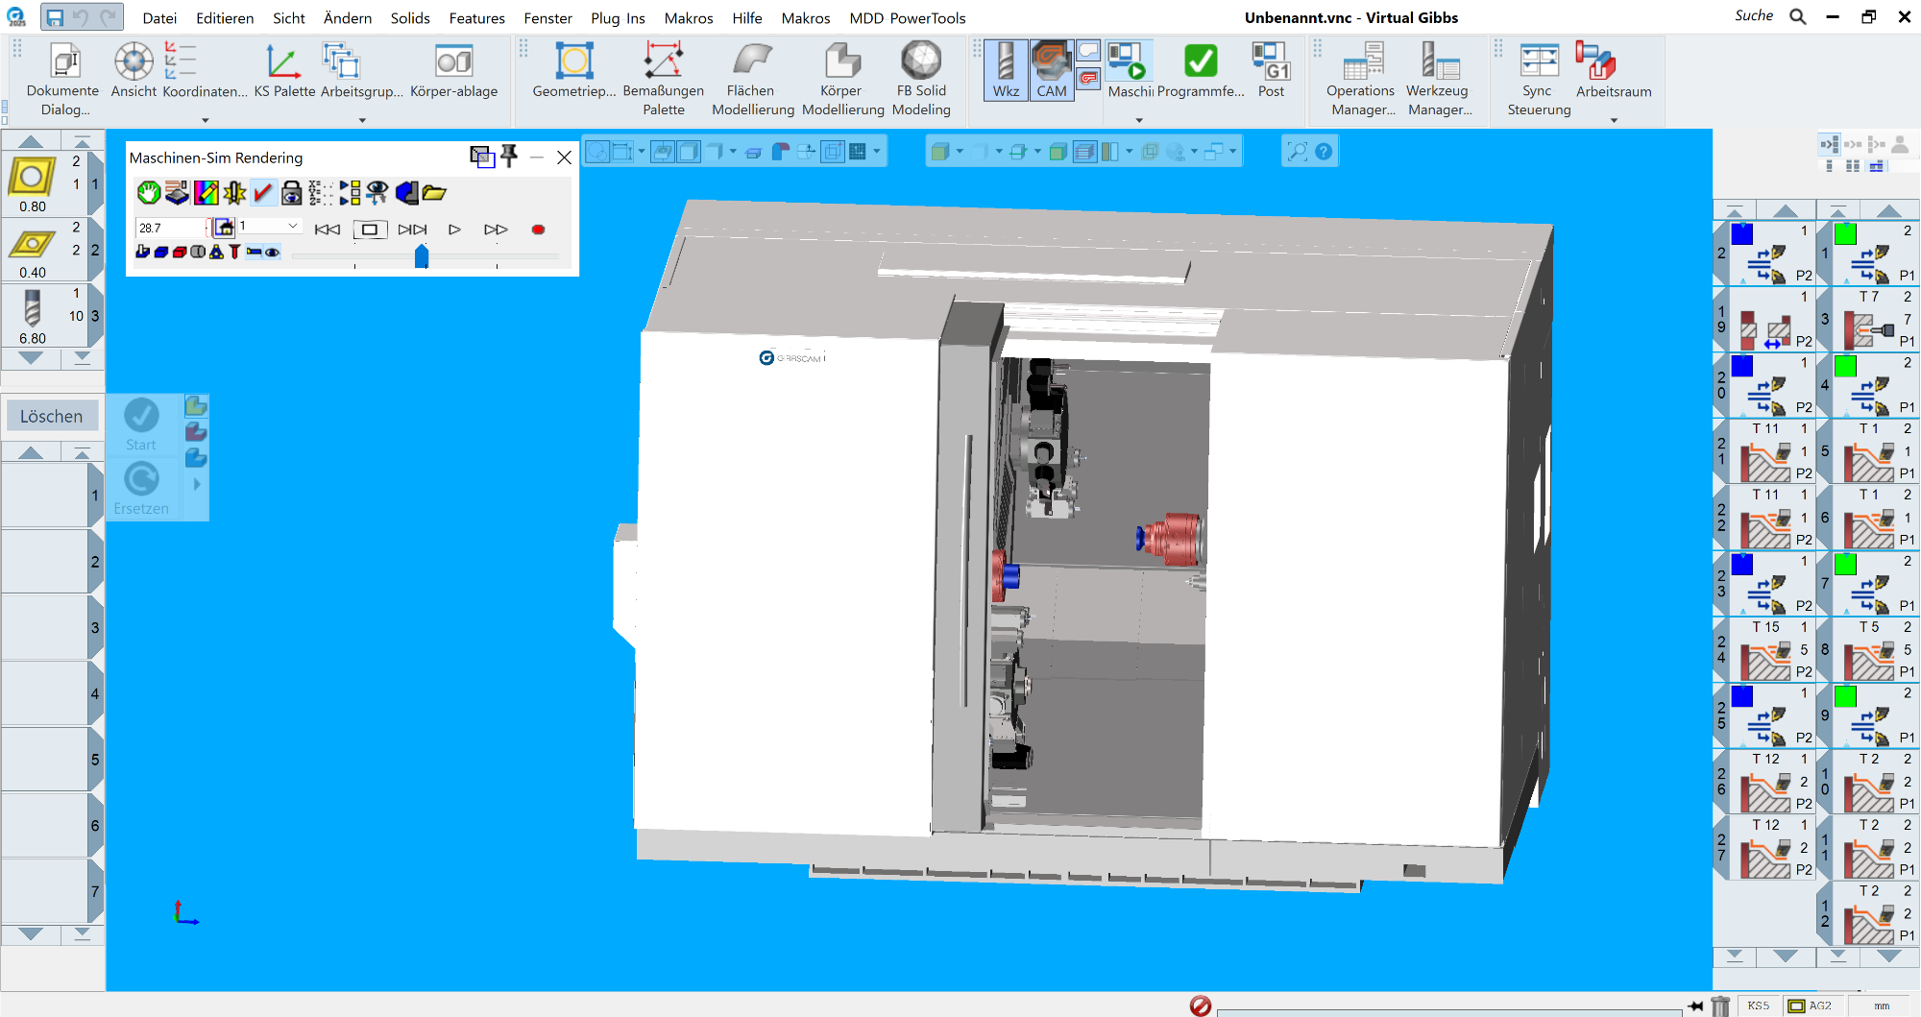
Task: Open dropdown arrow at the end of first view toolbar
Action: coord(877,152)
